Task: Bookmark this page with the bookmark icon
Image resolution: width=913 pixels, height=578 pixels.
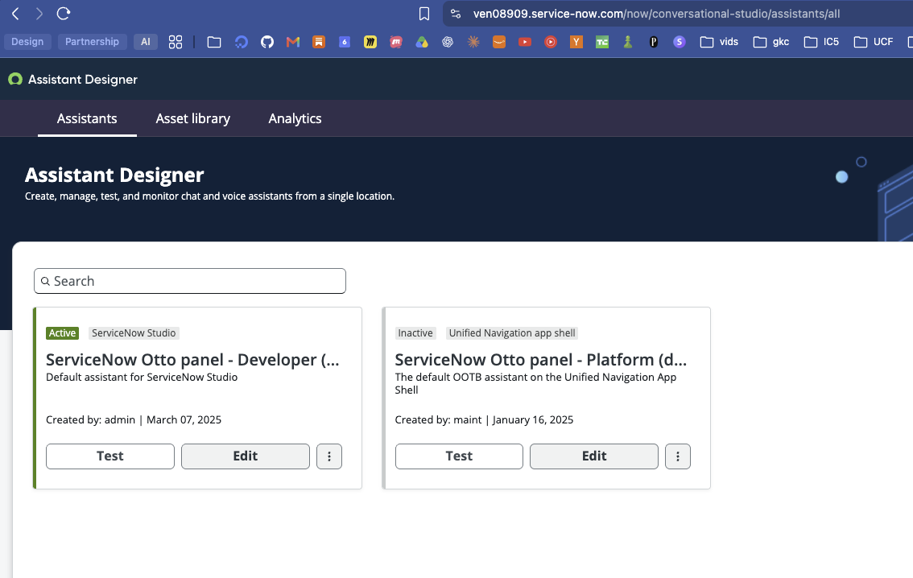Action: 424,14
